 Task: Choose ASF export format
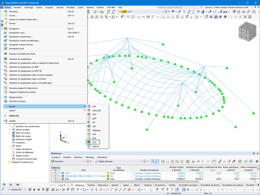(x=98, y=106)
